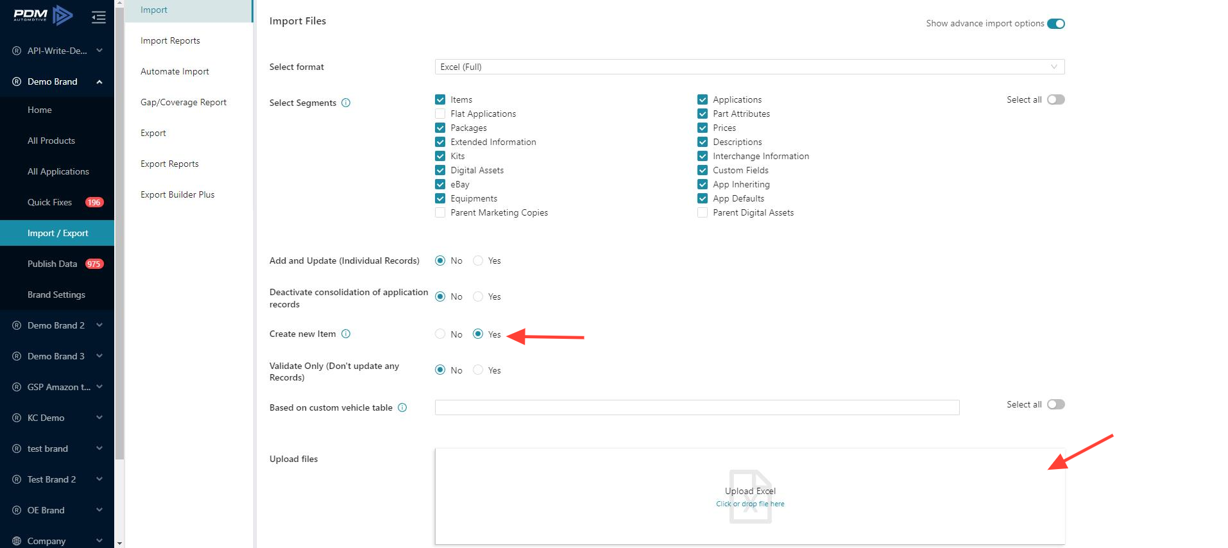The image size is (1228, 548).
Task: Uncheck the Packages checkbox
Action: (440, 128)
